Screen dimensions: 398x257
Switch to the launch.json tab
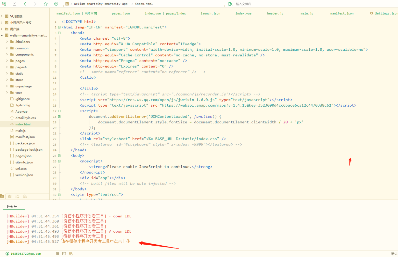coord(210,13)
